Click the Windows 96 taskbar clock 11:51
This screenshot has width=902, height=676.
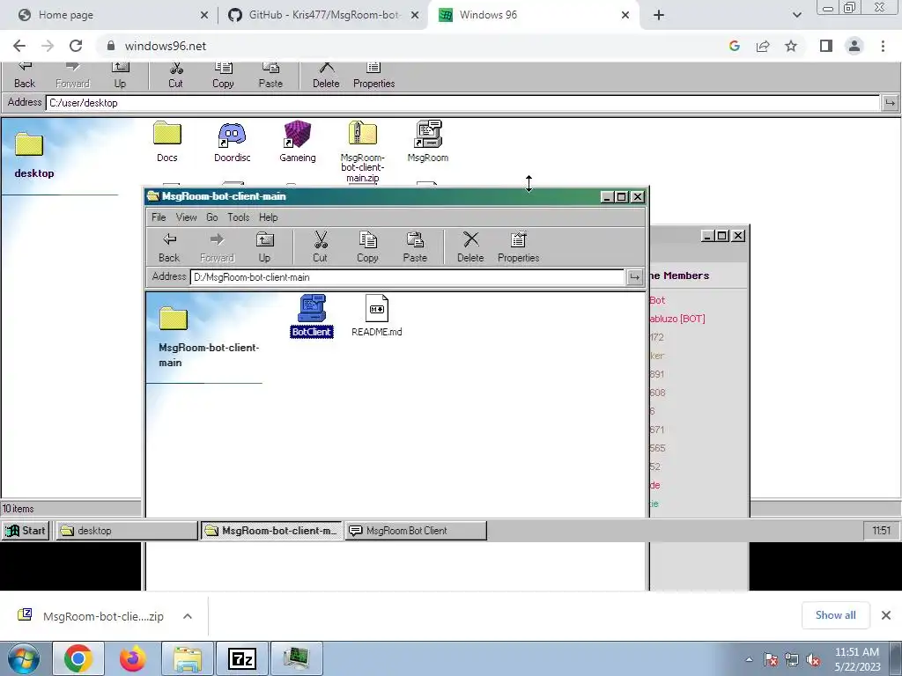click(x=881, y=531)
